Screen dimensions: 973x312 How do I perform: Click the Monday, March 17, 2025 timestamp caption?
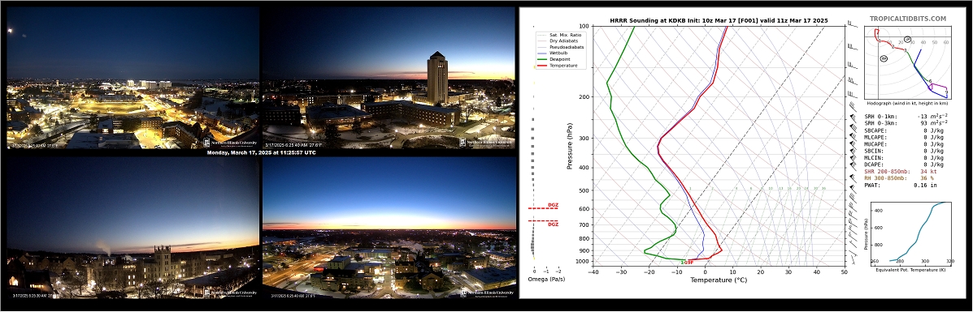coord(261,152)
